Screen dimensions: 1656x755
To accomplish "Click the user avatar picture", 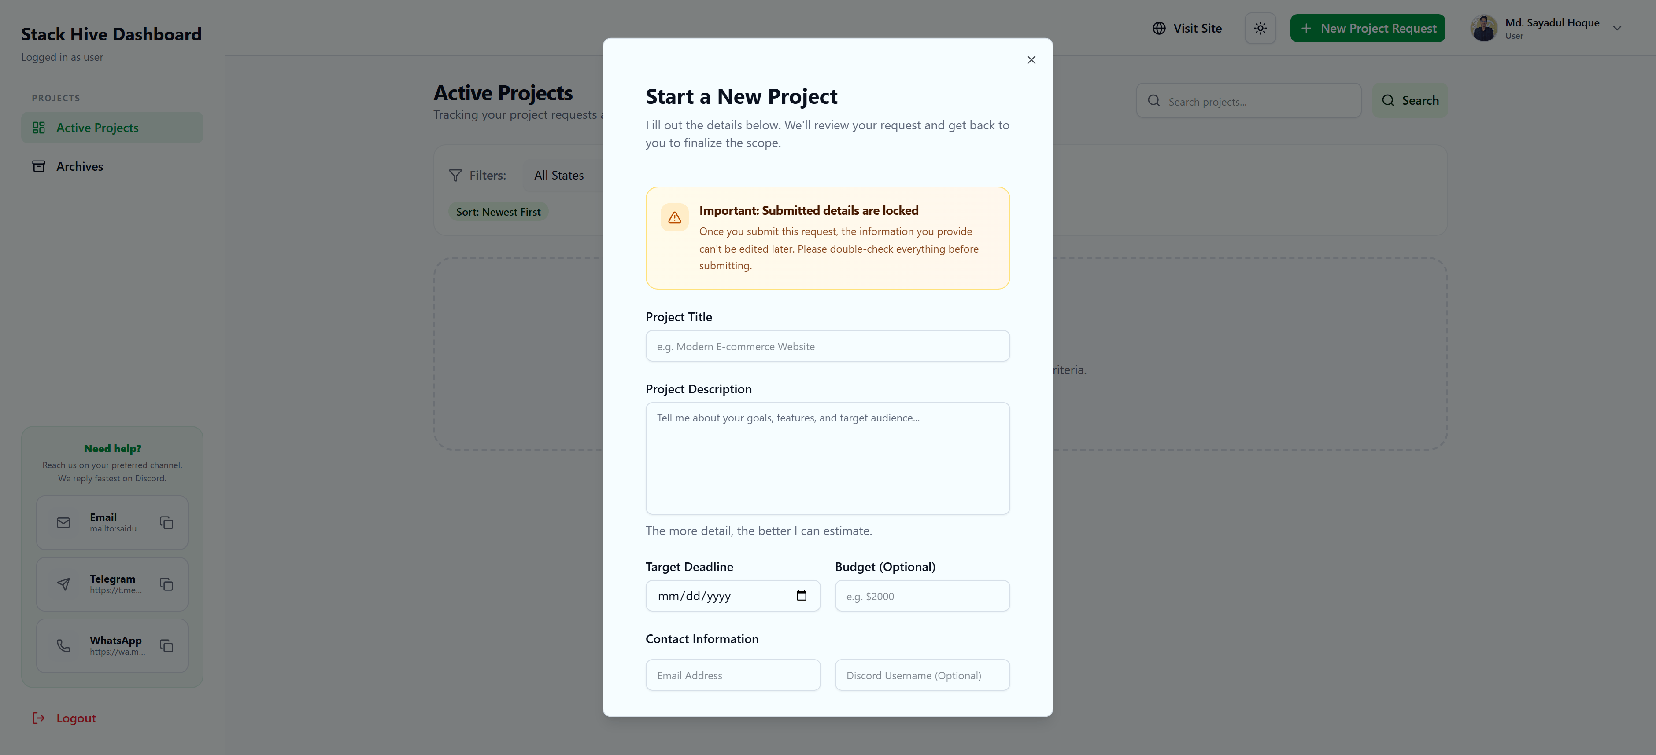I will coord(1484,28).
